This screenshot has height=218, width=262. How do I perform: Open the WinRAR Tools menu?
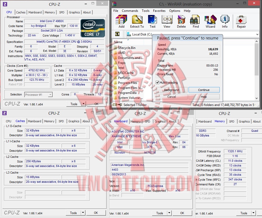click(x=145, y=11)
